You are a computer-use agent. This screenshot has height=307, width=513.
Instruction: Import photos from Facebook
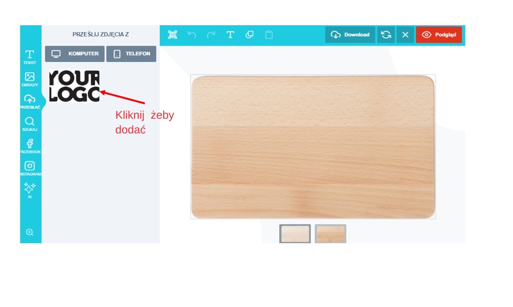(30, 146)
